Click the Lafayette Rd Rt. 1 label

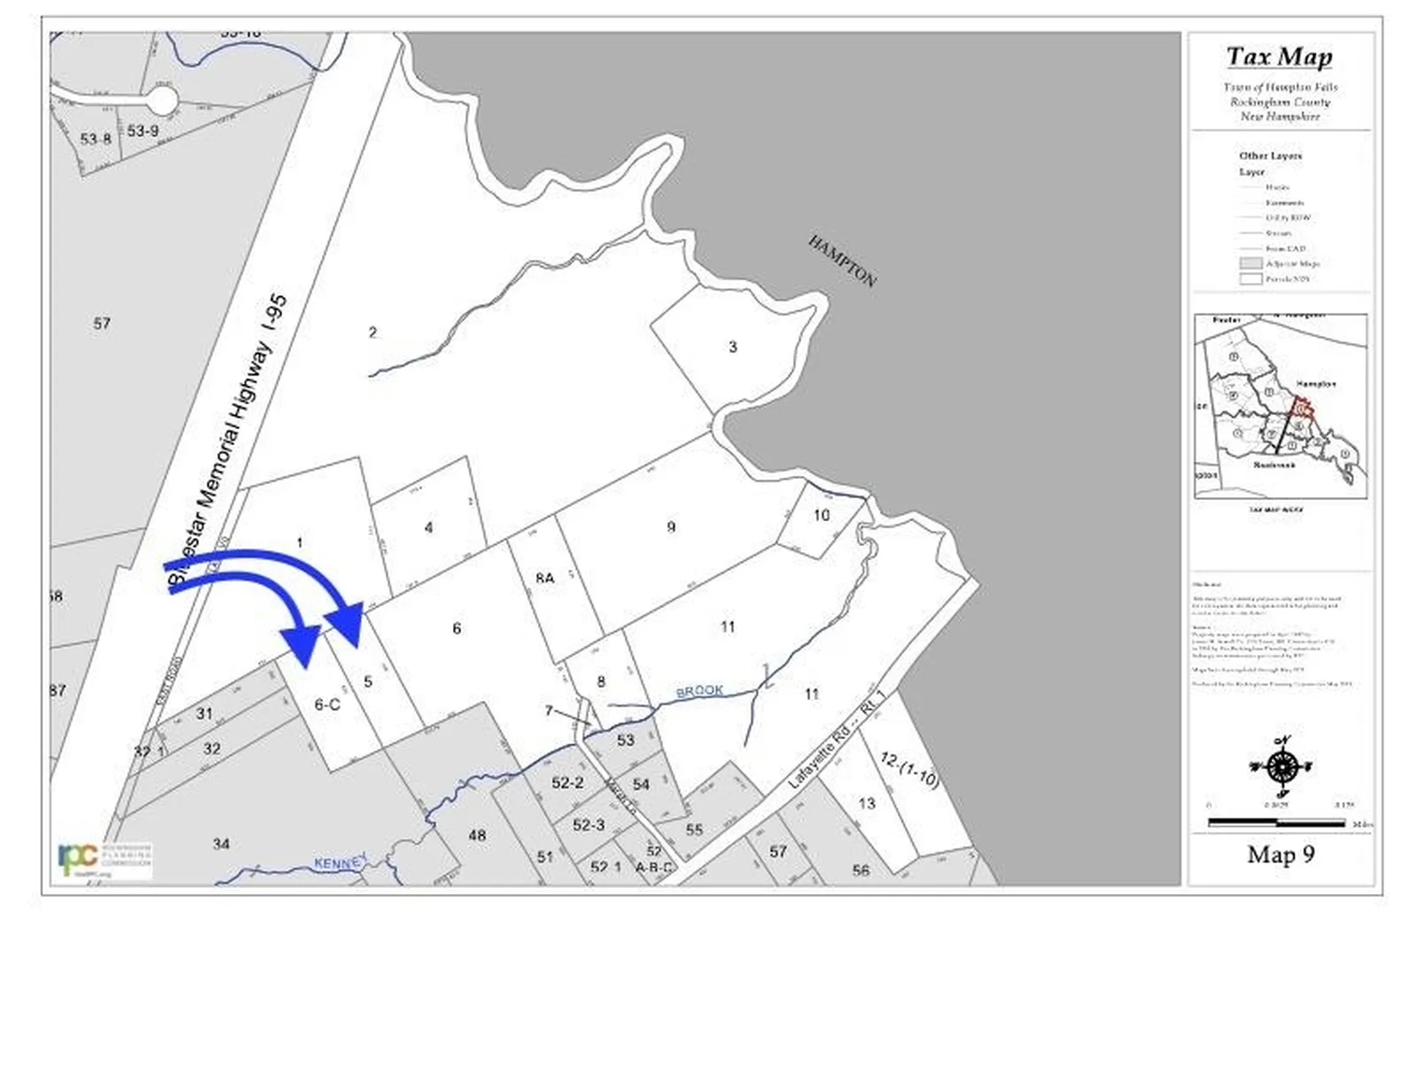tap(836, 741)
